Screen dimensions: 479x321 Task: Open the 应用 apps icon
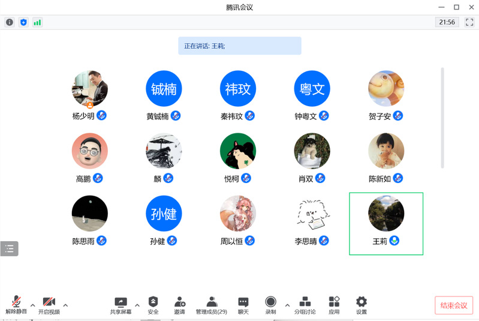point(334,302)
